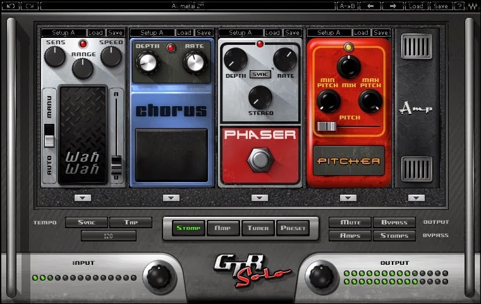Click the tempo value field 120
Image resolution: width=481 pixels, height=304 pixels.
[x=108, y=236]
